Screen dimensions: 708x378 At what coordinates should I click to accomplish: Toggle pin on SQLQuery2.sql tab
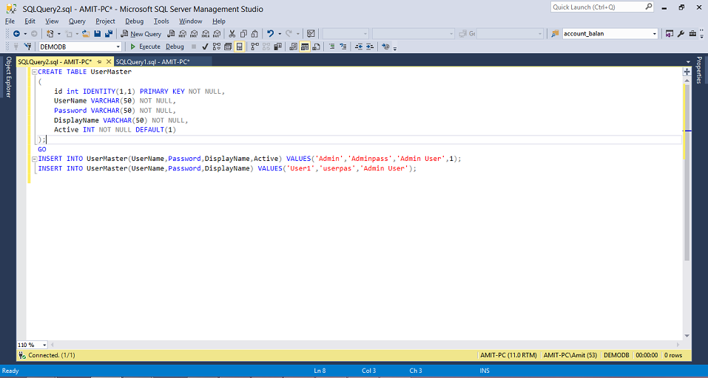tap(99, 62)
